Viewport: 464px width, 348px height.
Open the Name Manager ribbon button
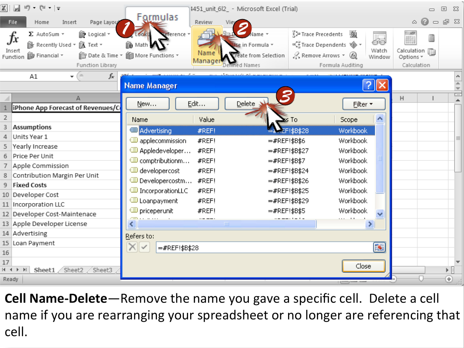coord(206,46)
